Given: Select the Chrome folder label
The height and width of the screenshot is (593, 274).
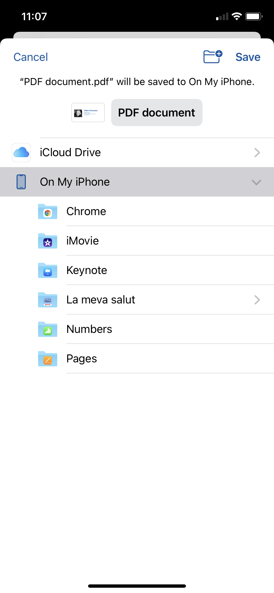Looking at the screenshot, I should 86,211.
